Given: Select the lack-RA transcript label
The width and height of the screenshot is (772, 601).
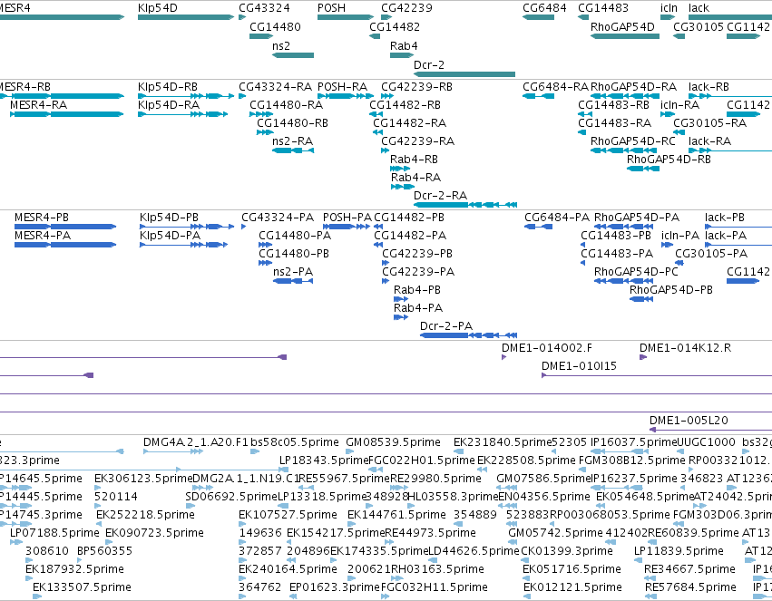Looking at the screenshot, I should tap(709, 141).
